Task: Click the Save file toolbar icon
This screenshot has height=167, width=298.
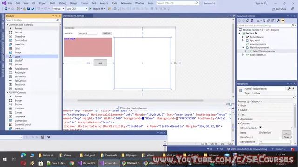Action: [x=29, y=9]
